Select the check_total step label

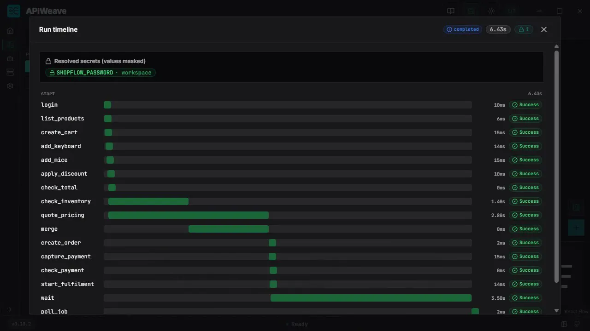tap(59, 188)
